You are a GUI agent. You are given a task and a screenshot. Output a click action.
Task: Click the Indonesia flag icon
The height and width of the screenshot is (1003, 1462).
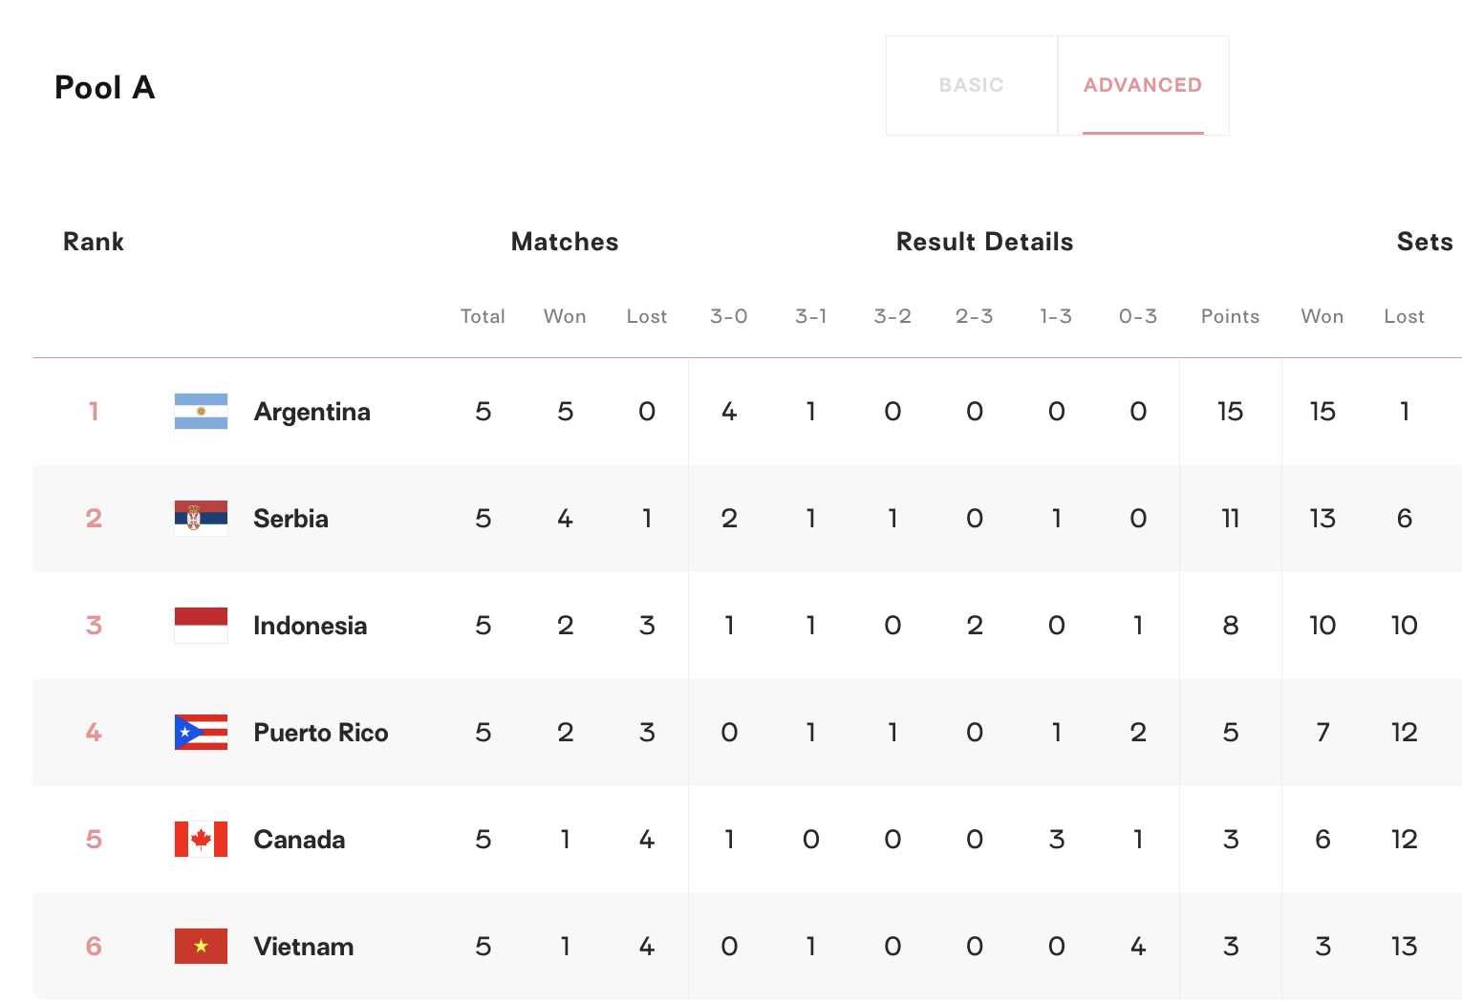201,626
